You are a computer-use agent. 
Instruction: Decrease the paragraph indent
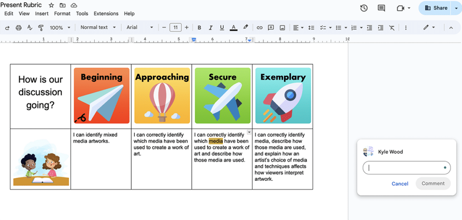(370, 27)
